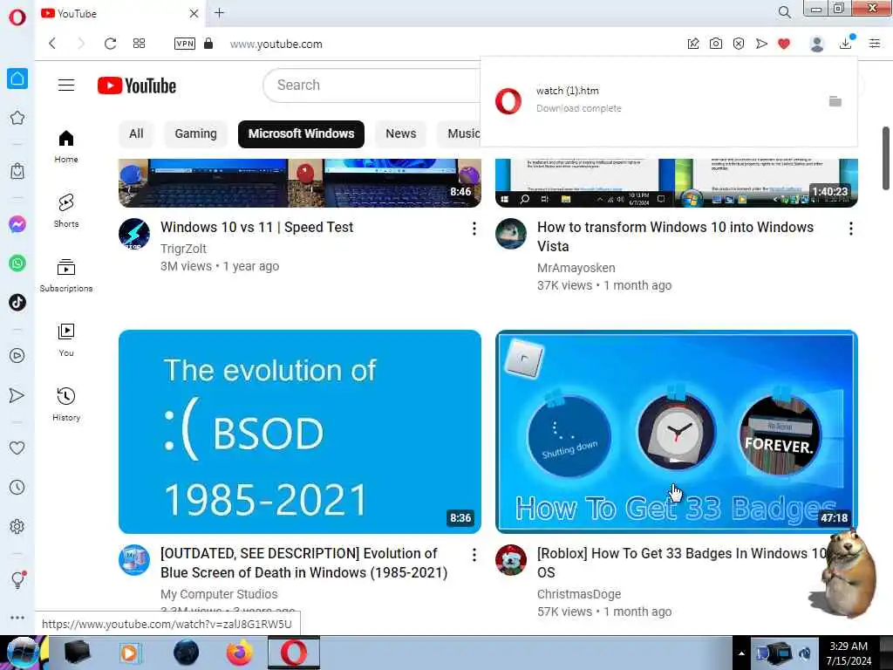
Task: Open ChristmasDoge channel name
Action: point(579,594)
